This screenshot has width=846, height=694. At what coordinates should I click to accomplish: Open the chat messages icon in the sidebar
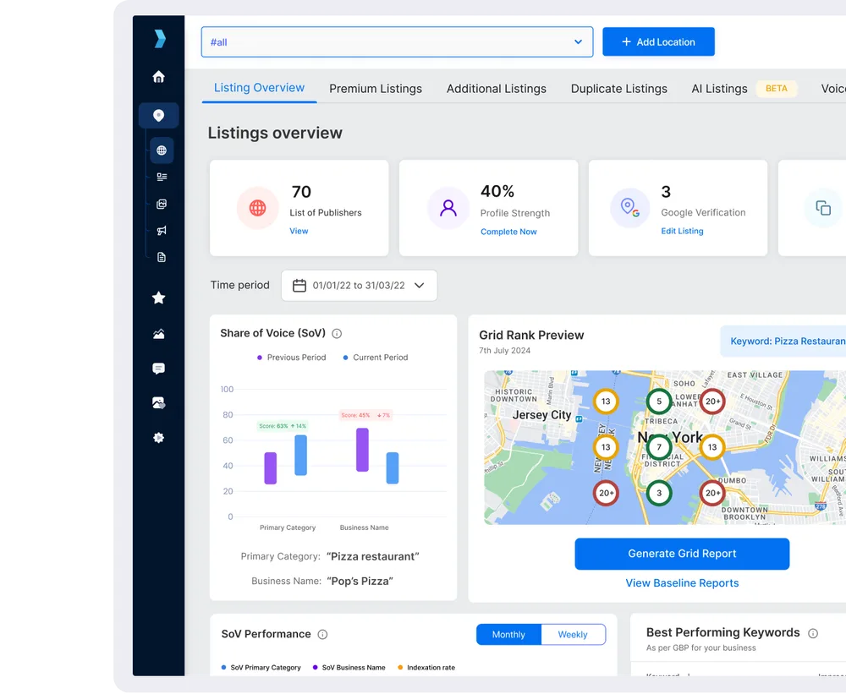point(159,369)
